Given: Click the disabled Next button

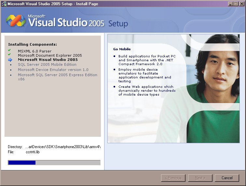Looking at the screenshot, I should [x=200, y=178].
